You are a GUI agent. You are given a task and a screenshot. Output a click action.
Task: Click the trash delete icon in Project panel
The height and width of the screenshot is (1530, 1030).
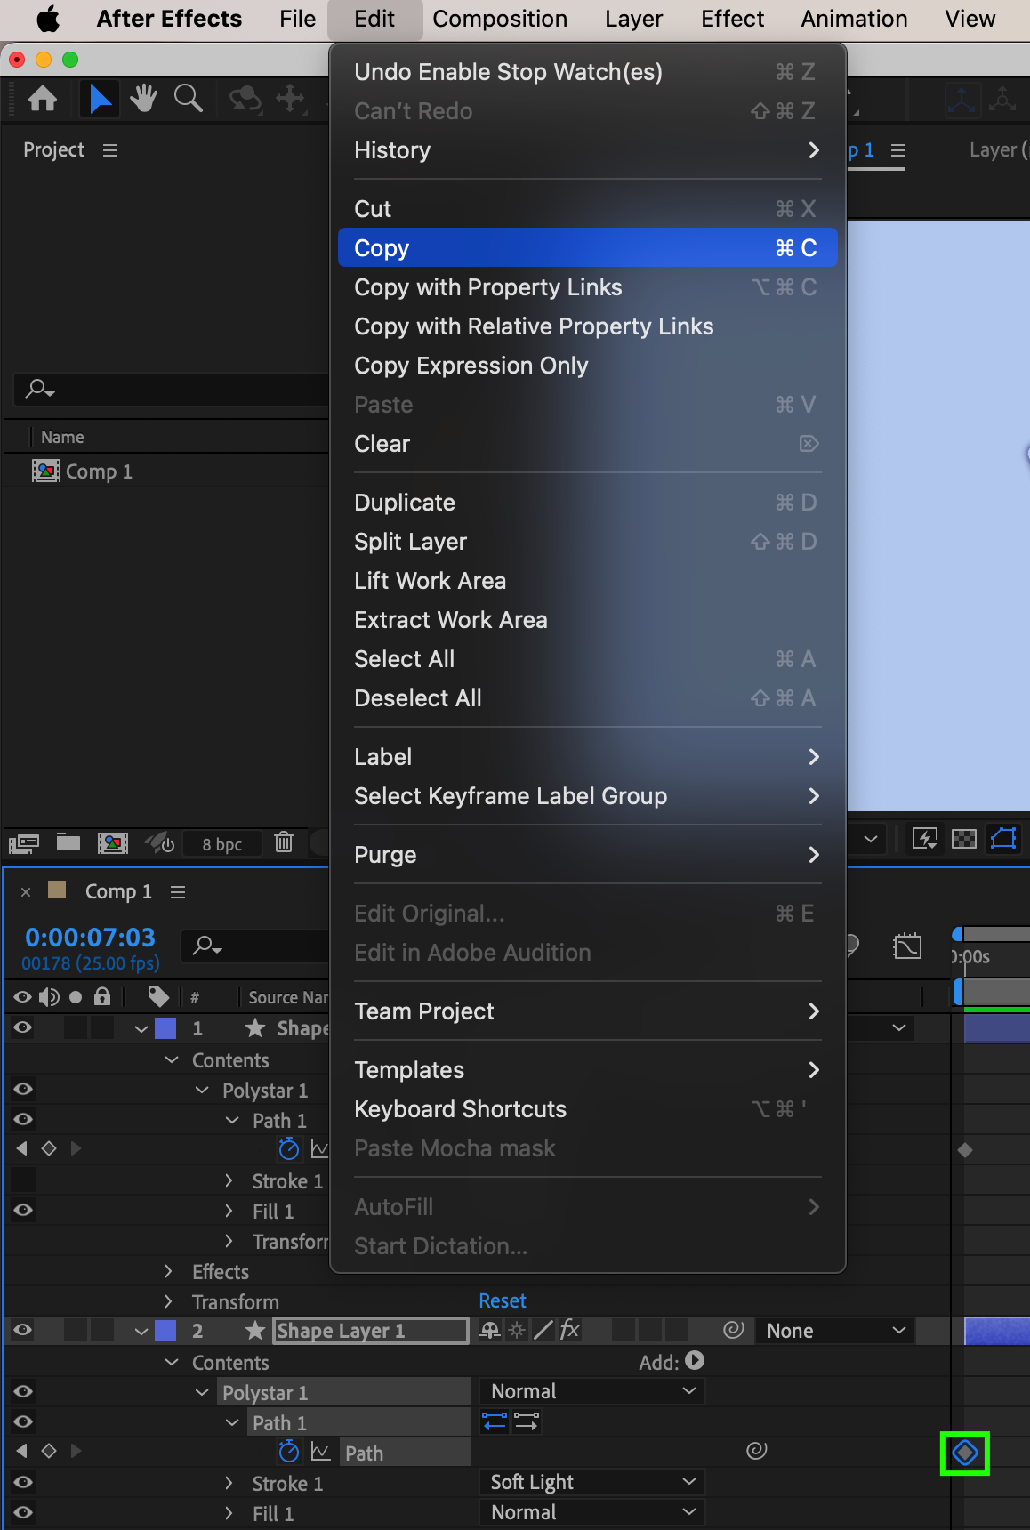(284, 841)
